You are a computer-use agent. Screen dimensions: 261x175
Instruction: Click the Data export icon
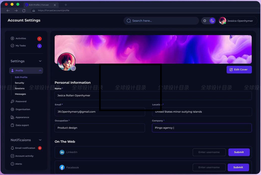coord(12,125)
